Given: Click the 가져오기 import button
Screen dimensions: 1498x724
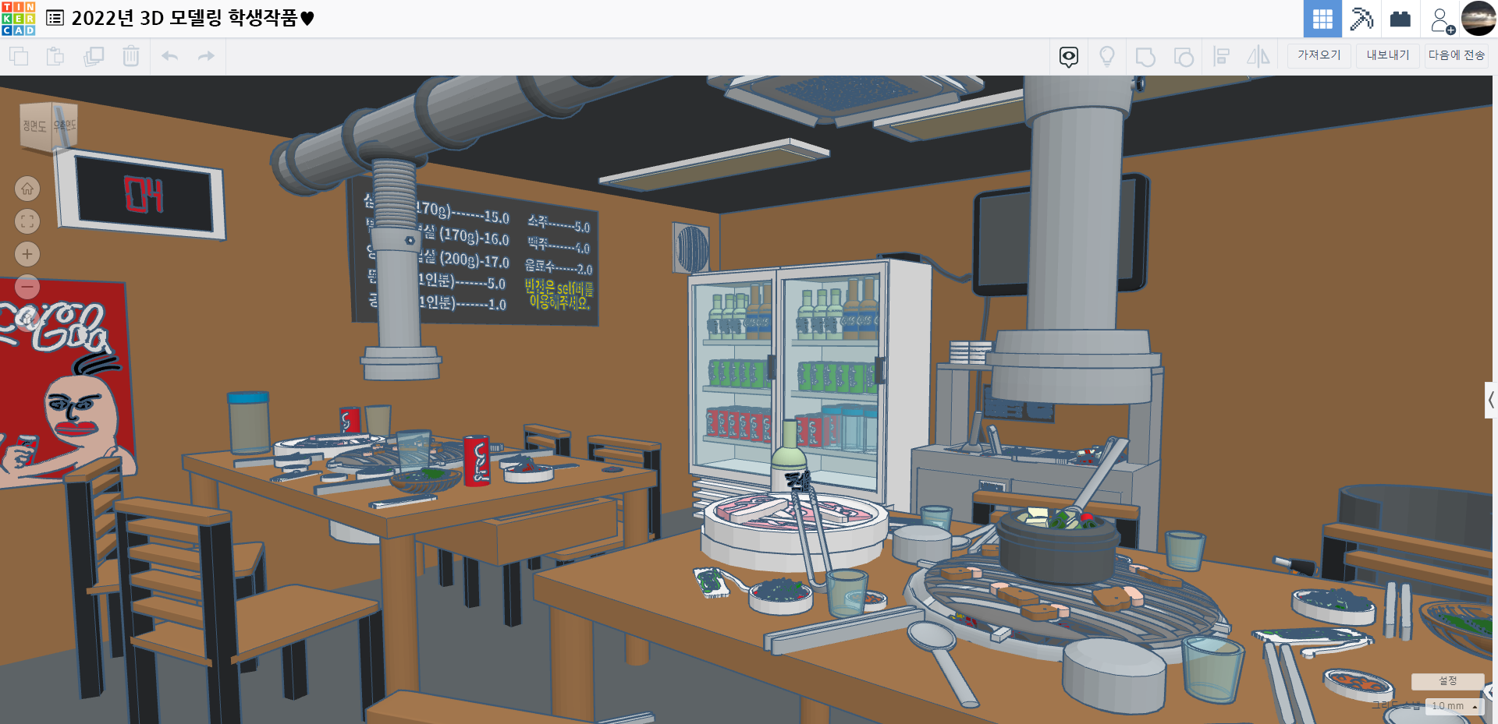Looking at the screenshot, I should click(x=1319, y=55).
